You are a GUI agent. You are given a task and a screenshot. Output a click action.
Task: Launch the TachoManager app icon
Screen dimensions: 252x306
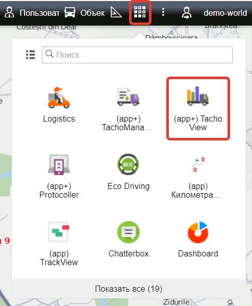coord(128,97)
